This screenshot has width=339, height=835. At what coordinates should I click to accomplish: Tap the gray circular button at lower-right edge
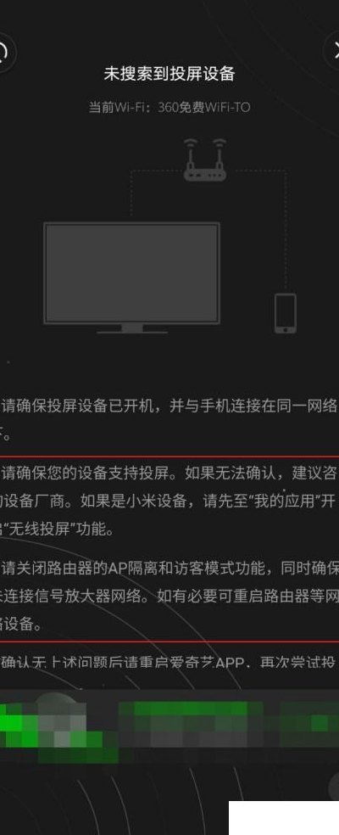[x=334, y=786]
